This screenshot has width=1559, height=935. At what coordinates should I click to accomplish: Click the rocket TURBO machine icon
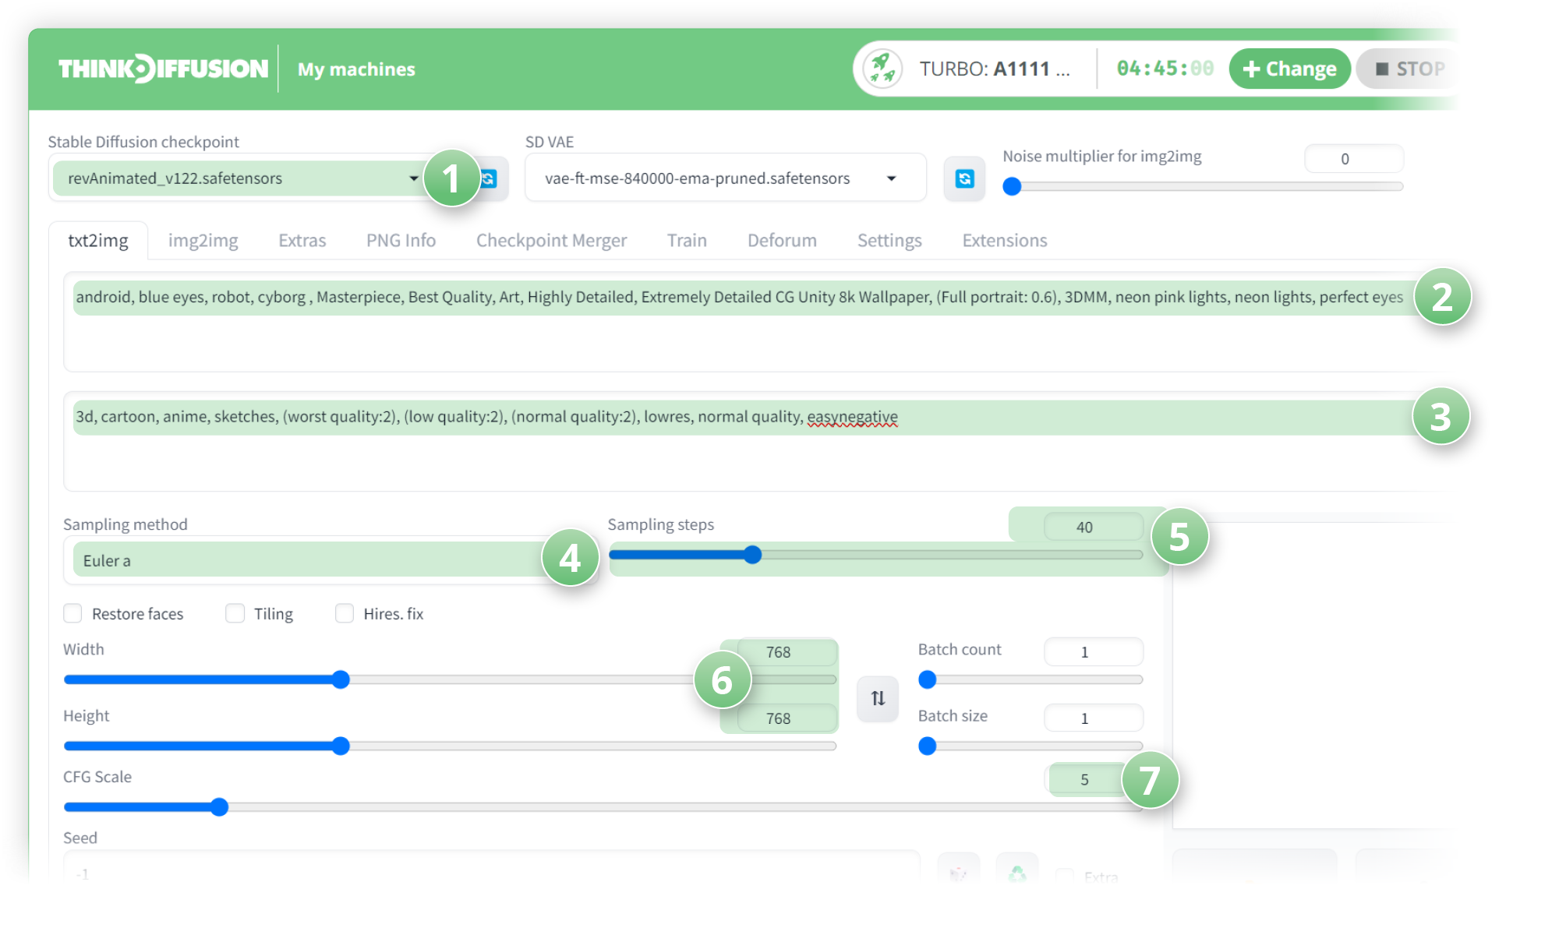point(882,69)
